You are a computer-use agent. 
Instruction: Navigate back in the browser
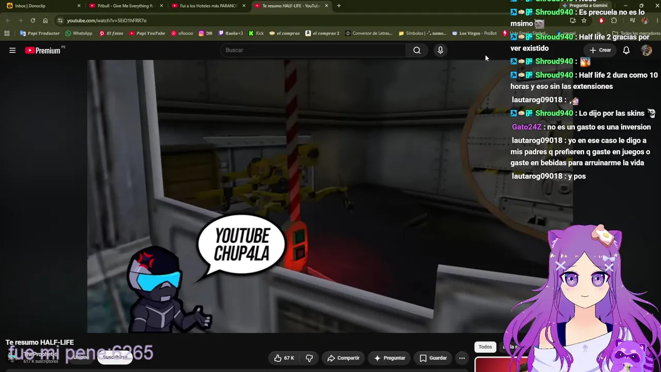pyautogui.click(x=8, y=21)
